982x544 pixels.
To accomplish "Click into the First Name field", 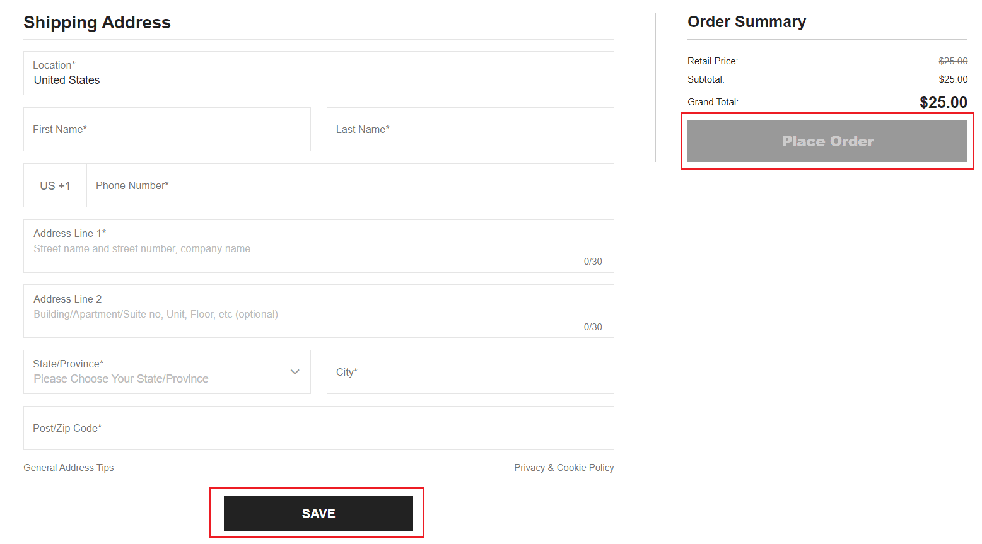I will point(167,129).
